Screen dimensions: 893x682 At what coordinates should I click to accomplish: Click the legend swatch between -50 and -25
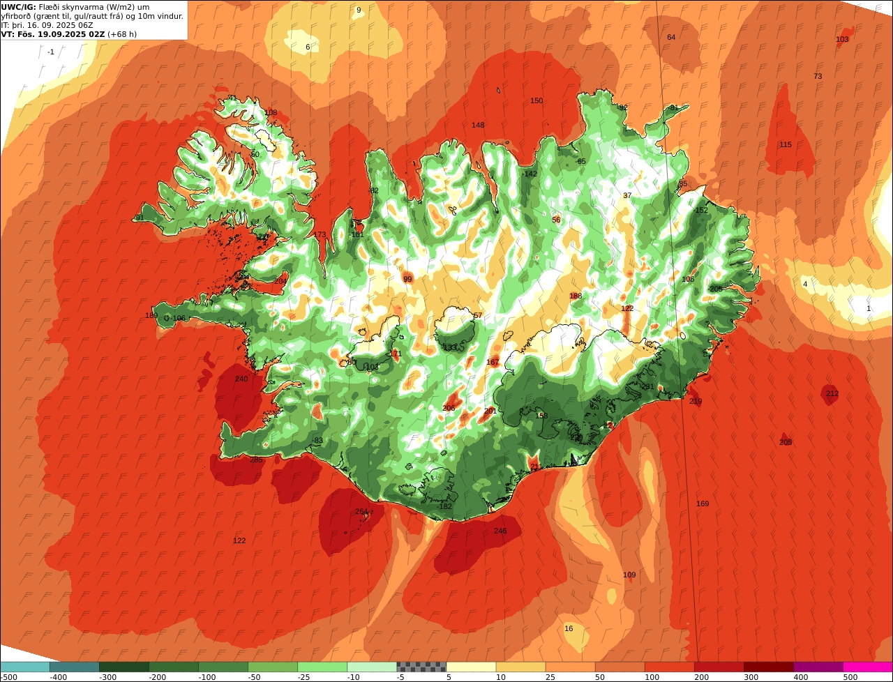(x=273, y=667)
